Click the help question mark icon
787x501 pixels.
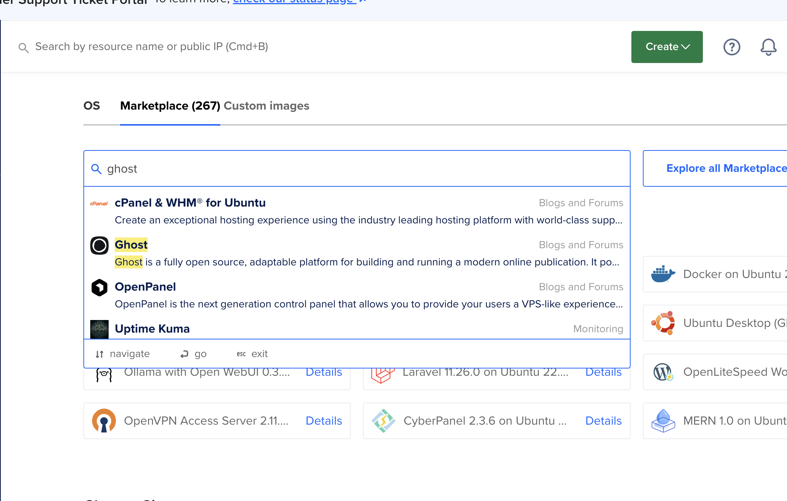coord(732,46)
